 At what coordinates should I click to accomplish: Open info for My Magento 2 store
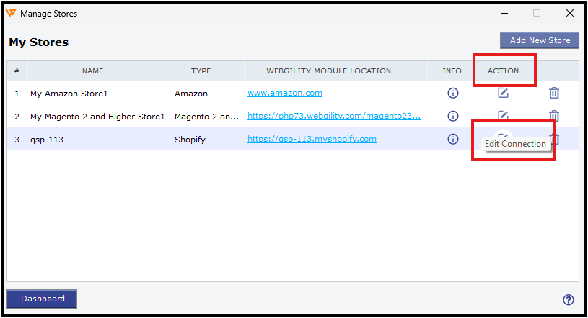(x=453, y=116)
